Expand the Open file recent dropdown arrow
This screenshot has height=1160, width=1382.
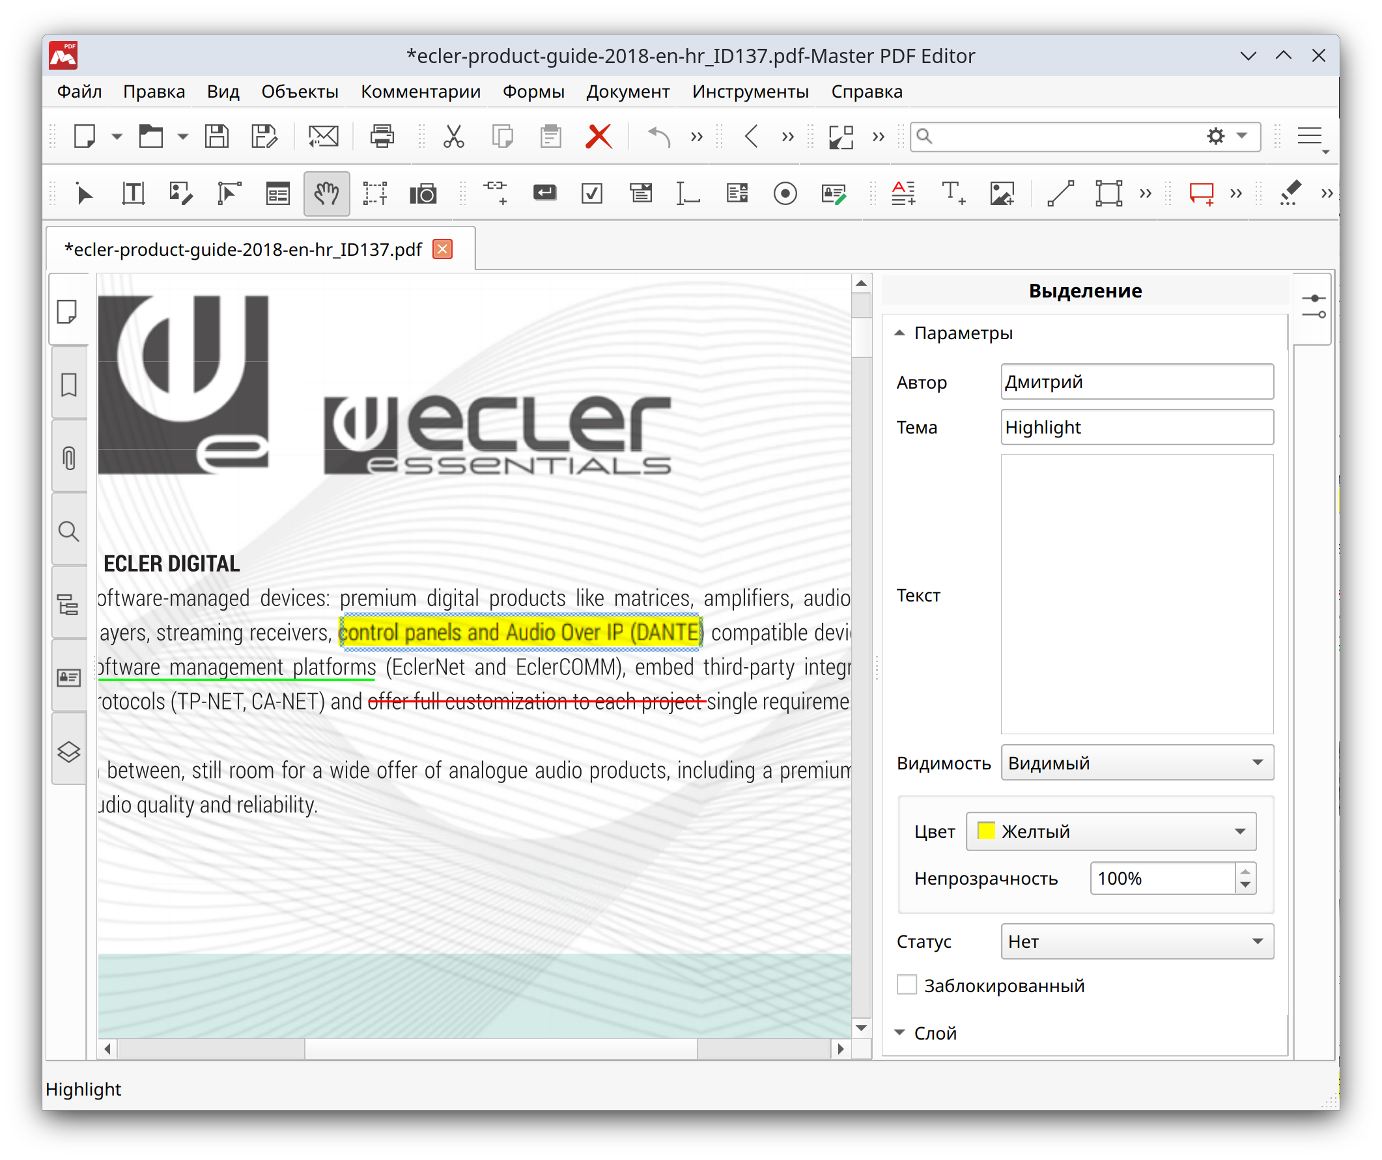[183, 137]
